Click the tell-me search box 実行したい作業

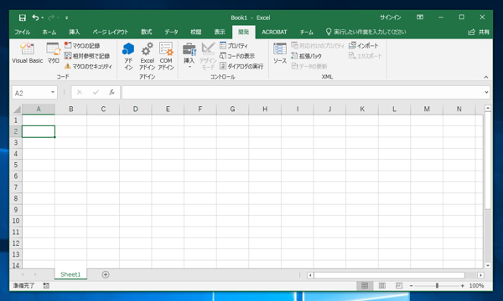[366, 32]
